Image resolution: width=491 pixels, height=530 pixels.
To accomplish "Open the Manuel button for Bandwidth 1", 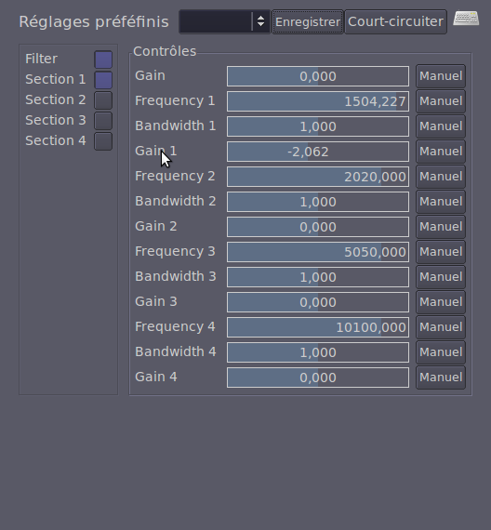I will tap(441, 126).
